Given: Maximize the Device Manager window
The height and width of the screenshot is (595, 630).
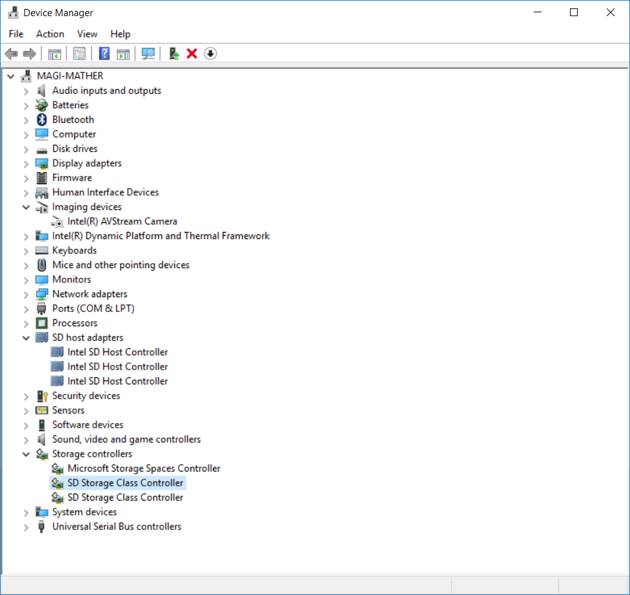Looking at the screenshot, I should click(574, 12).
